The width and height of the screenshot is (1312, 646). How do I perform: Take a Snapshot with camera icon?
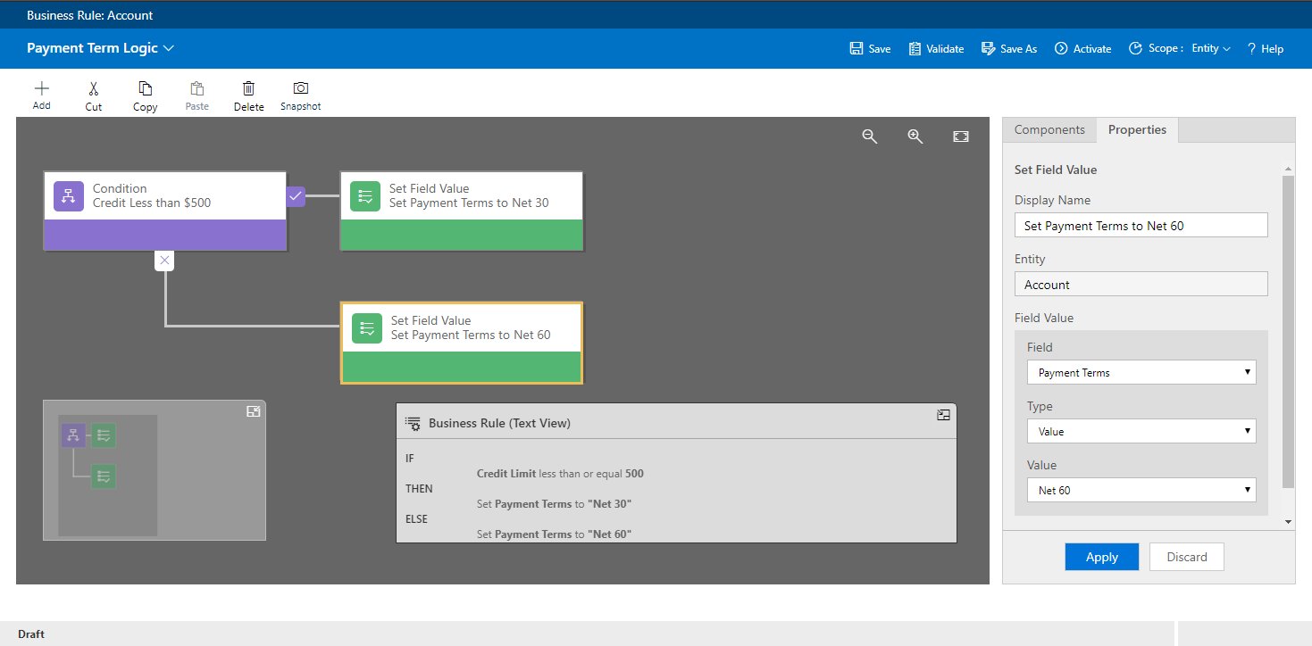coord(301,89)
